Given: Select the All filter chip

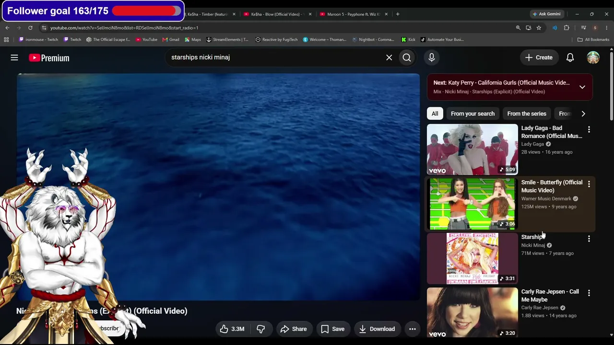Looking at the screenshot, I should 435,114.
